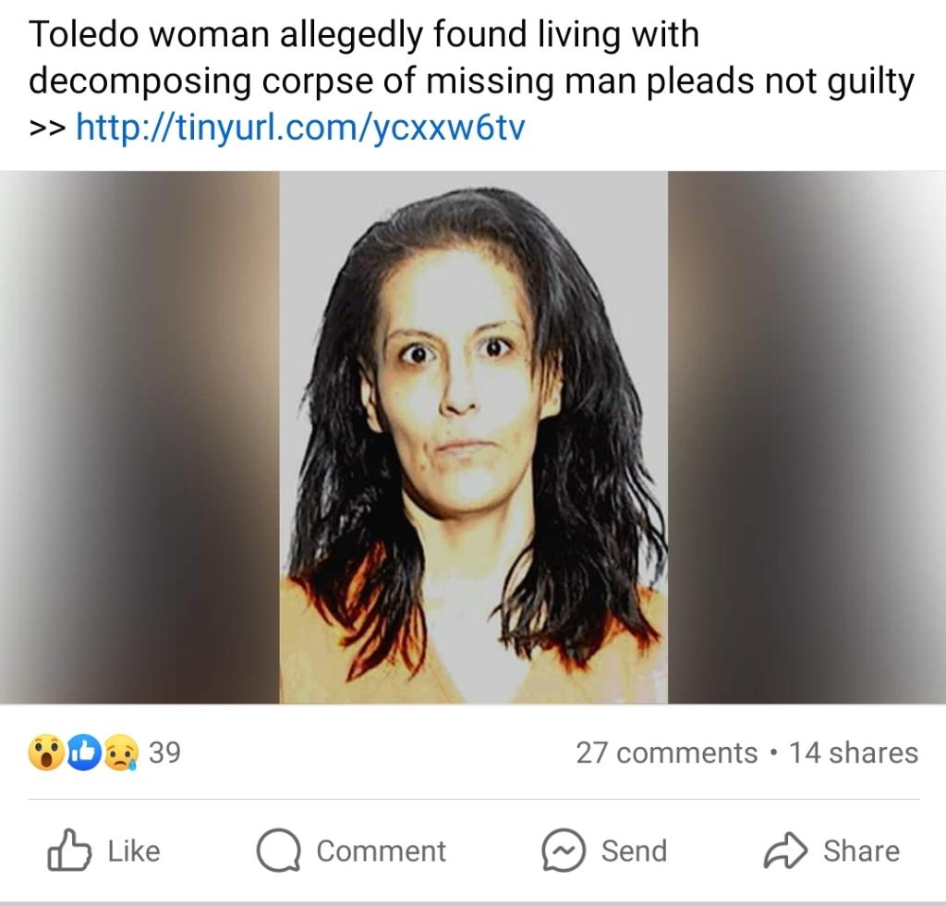Click the Share text label
Image resolution: width=946 pixels, height=906 pixels.
862,851
